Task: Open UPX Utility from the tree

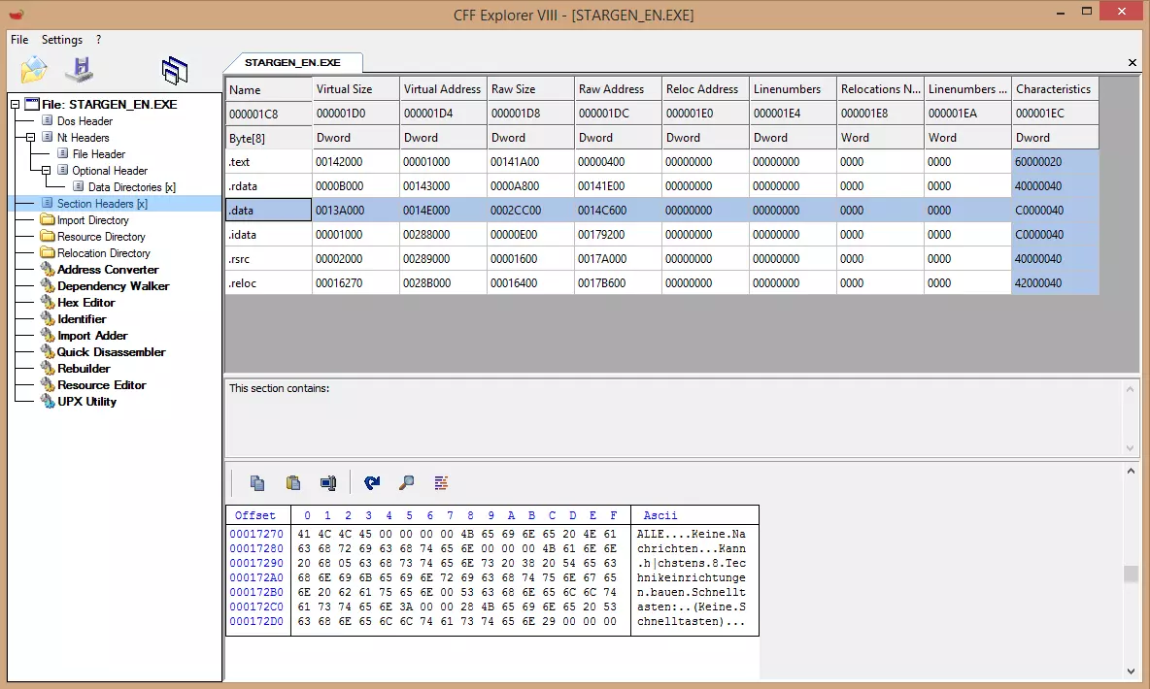Action: 86,402
